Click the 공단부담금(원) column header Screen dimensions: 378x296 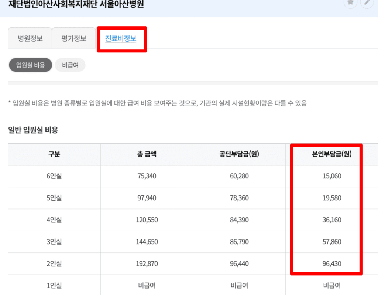pos(239,154)
